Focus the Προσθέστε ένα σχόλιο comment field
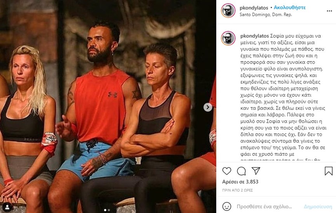Image resolution: width=336 pixels, height=213 pixels. tap(265, 206)
